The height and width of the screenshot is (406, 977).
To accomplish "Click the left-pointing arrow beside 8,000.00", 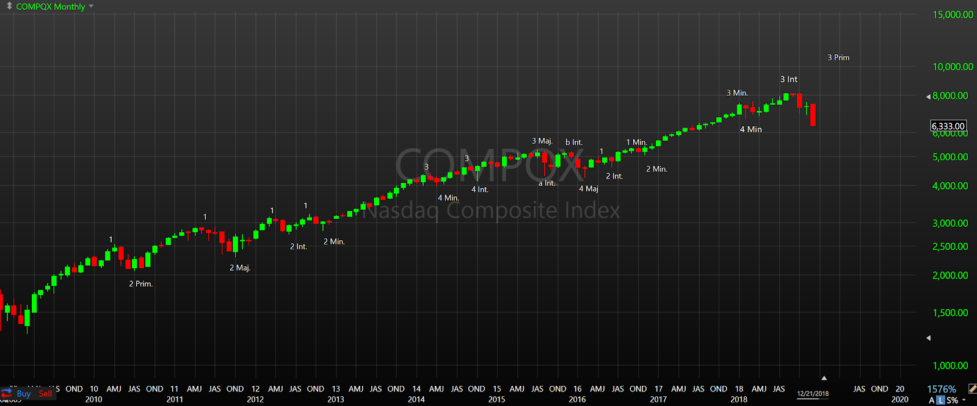I will pos(928,96).
